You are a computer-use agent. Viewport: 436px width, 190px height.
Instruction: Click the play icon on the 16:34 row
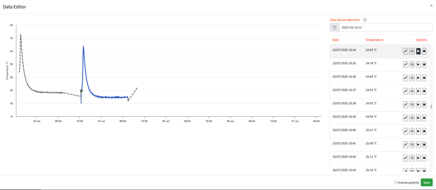pyautogui.click(x=418, y=51)
